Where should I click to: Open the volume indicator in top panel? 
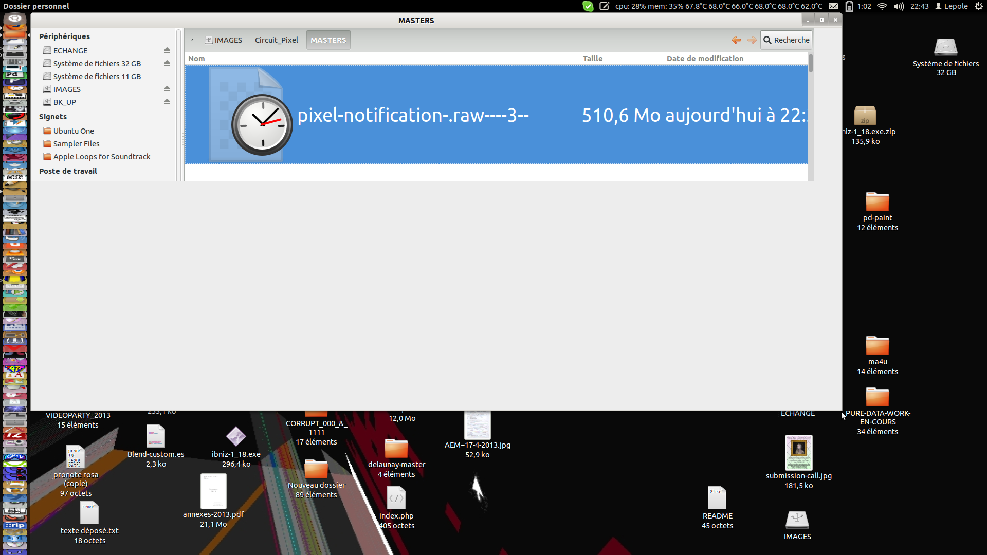(x=899, y=6)
